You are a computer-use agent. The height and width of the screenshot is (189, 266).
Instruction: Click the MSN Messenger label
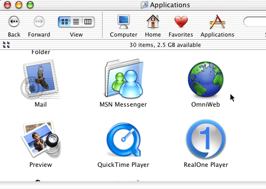click(x=123, y=105)
